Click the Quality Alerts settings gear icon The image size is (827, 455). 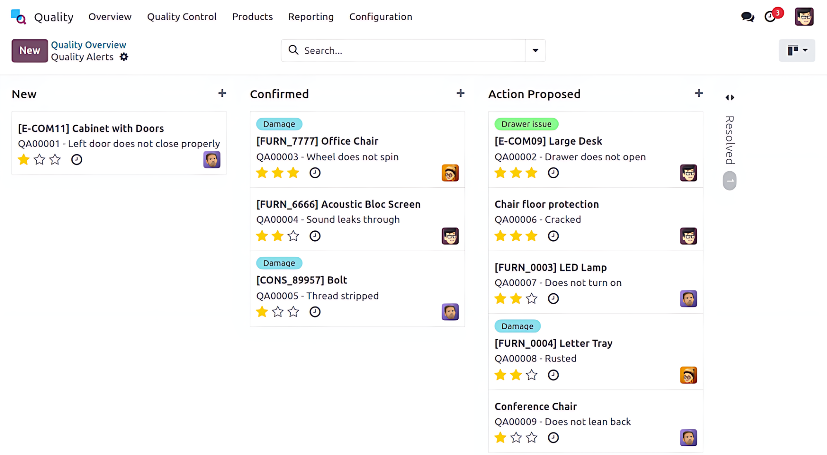click(x=124, y=57)
